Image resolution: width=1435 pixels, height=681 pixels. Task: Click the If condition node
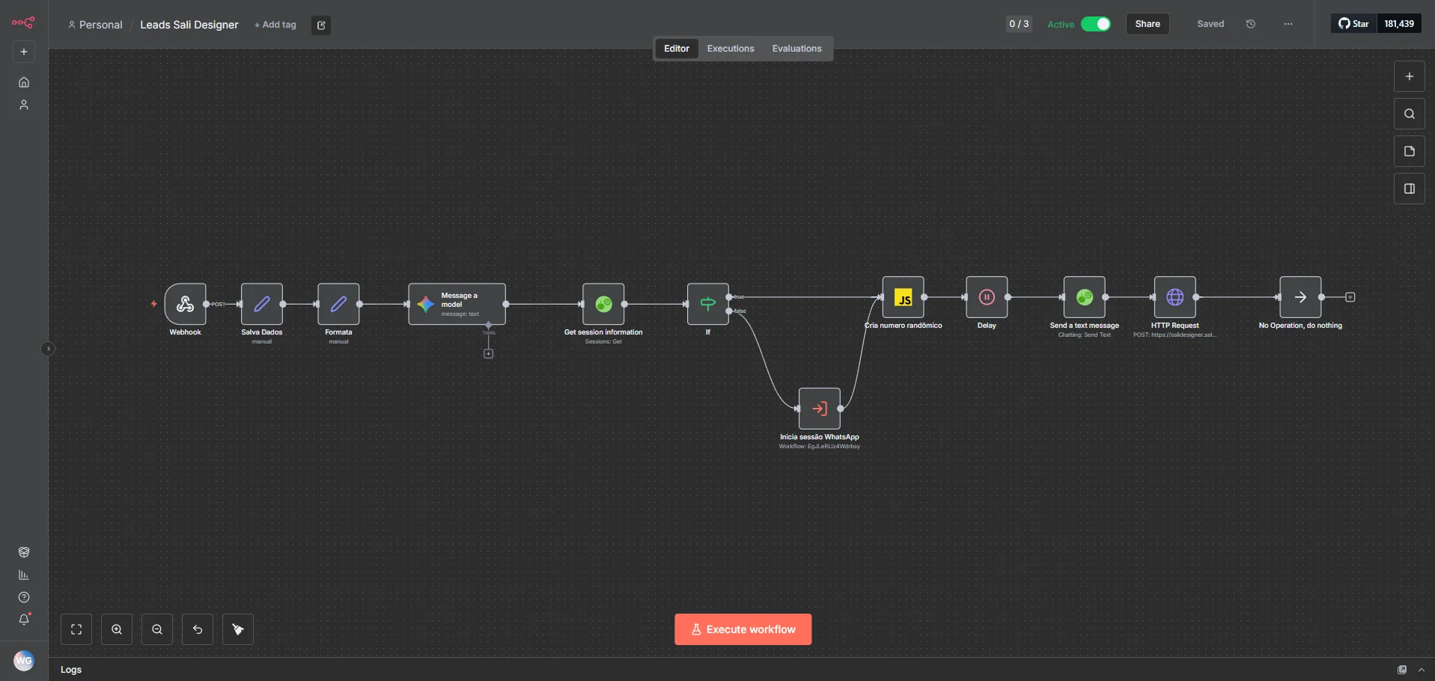[x=707, y=304]
